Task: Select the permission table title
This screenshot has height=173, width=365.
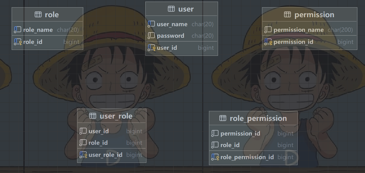Action: [x=315, y=15]
